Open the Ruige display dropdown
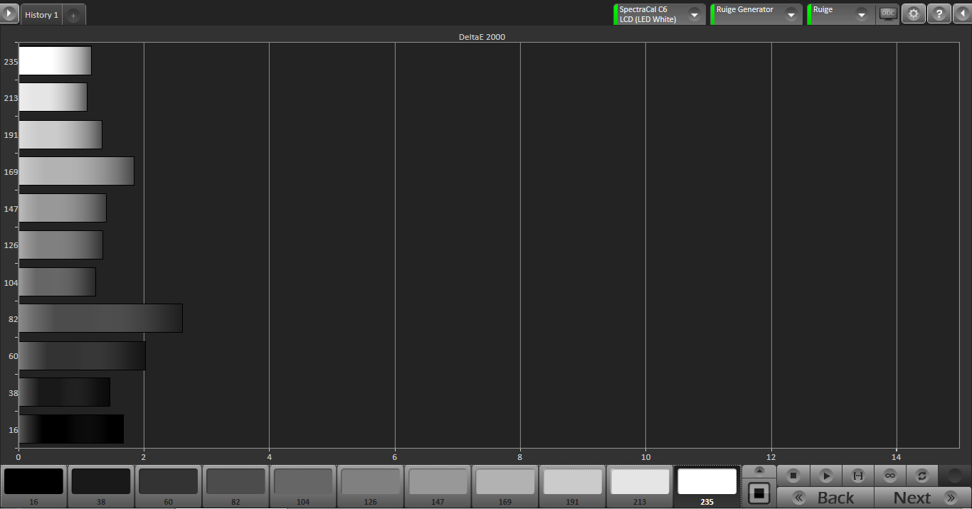This screenshot has height=509, width=972. 861,15
